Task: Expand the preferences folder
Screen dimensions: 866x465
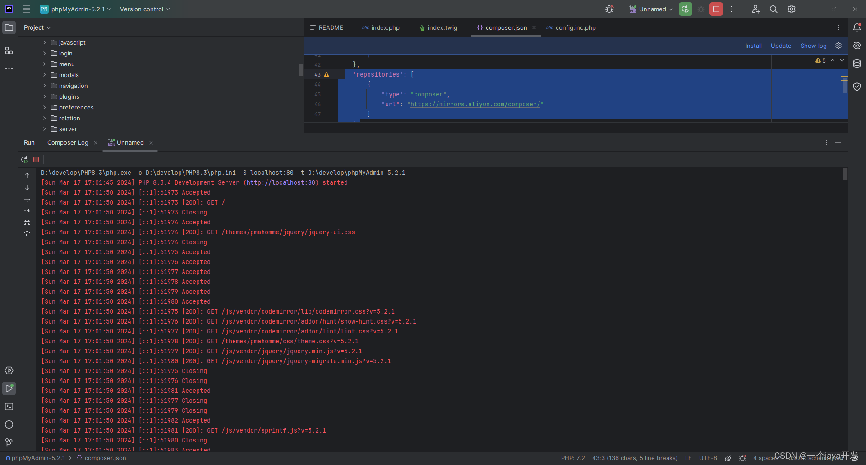Action: click(45, 107)
